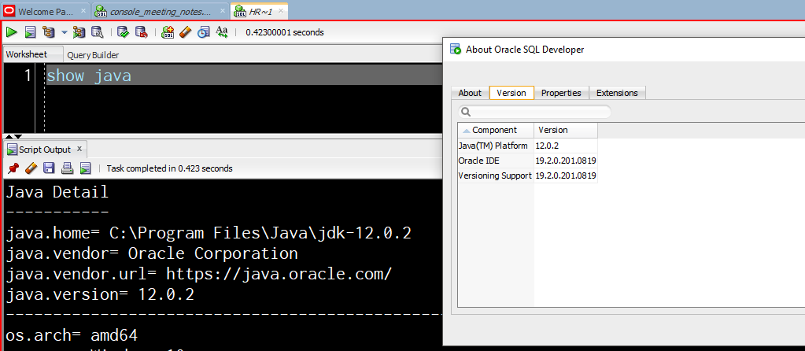Click the java.vendor.url line in output
The image size is (805, 351).
(198, 274)
